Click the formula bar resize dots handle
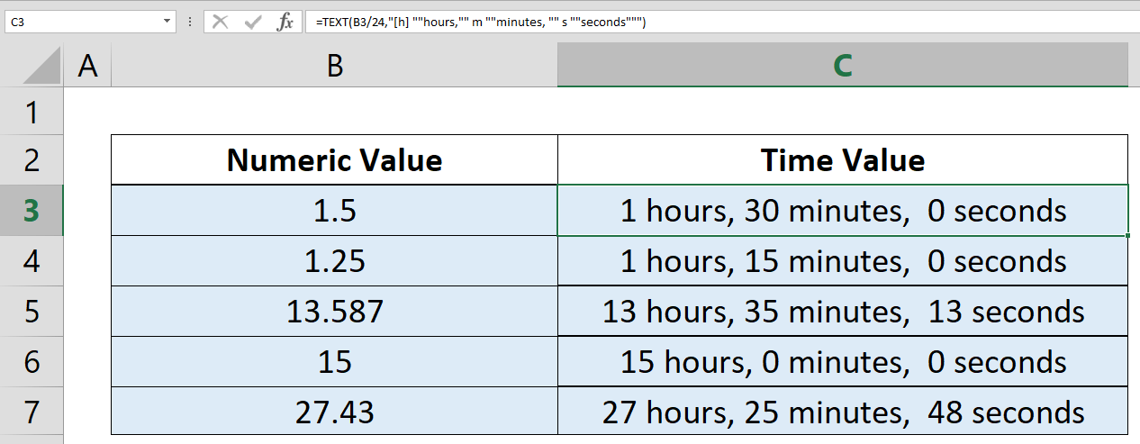The height and width of the screenshot is (444, 1140). (x=190, y=22)
